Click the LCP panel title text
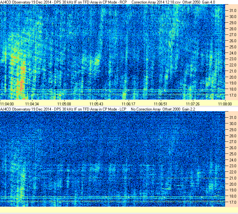 click(x=63, y=109)
